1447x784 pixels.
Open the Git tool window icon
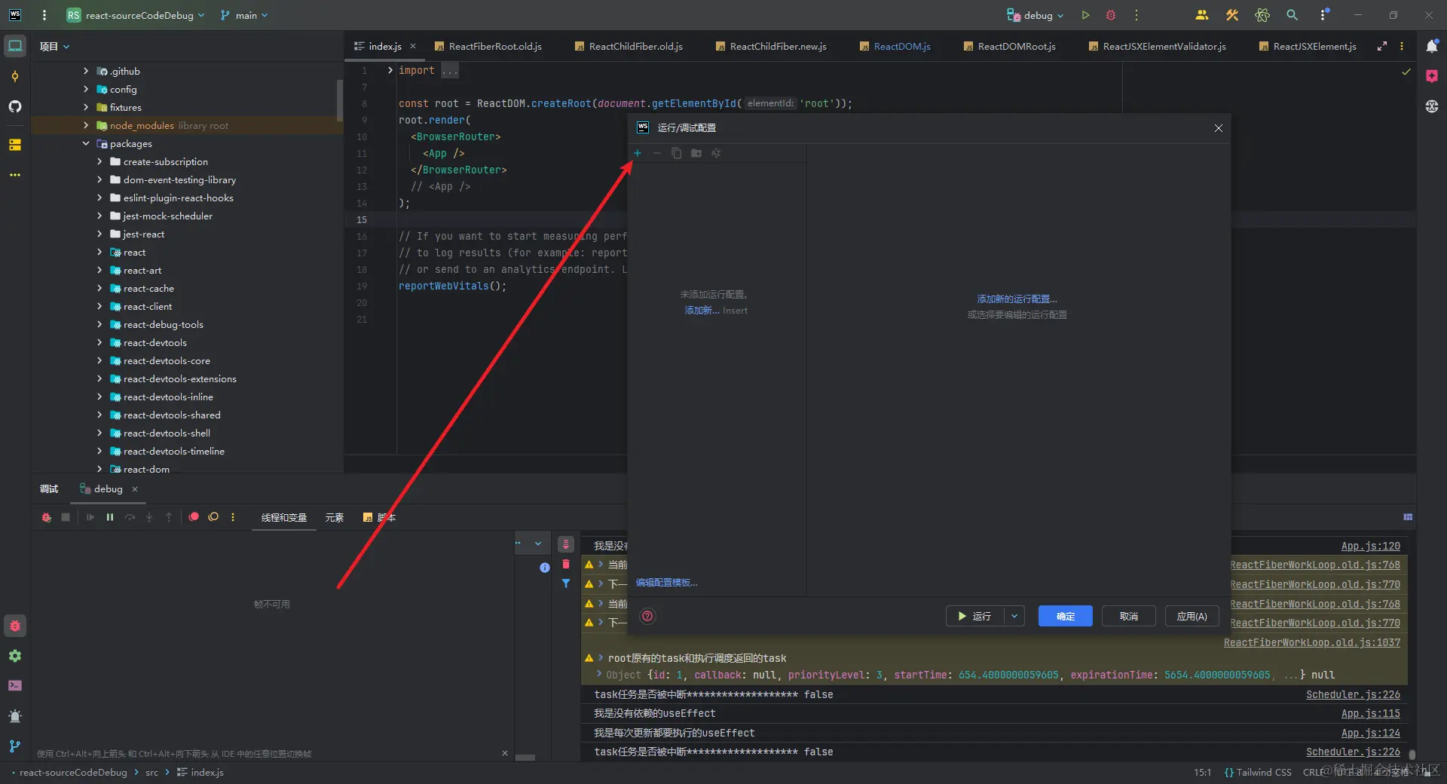point(15,746)
